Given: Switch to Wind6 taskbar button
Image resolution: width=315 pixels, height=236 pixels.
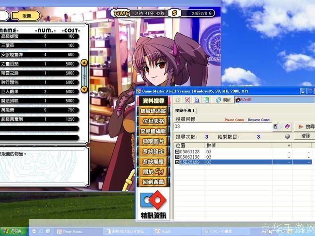Looking at the screenshot, I should point(177,232).
